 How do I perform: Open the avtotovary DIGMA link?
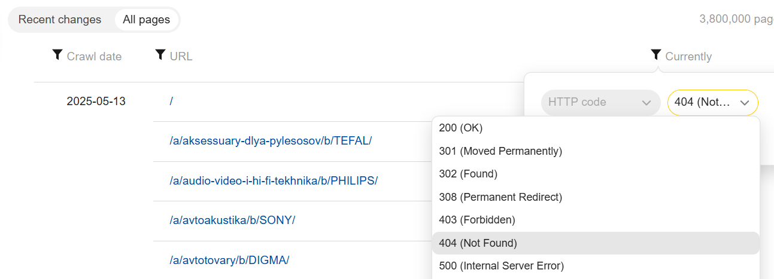pos(229,260)
